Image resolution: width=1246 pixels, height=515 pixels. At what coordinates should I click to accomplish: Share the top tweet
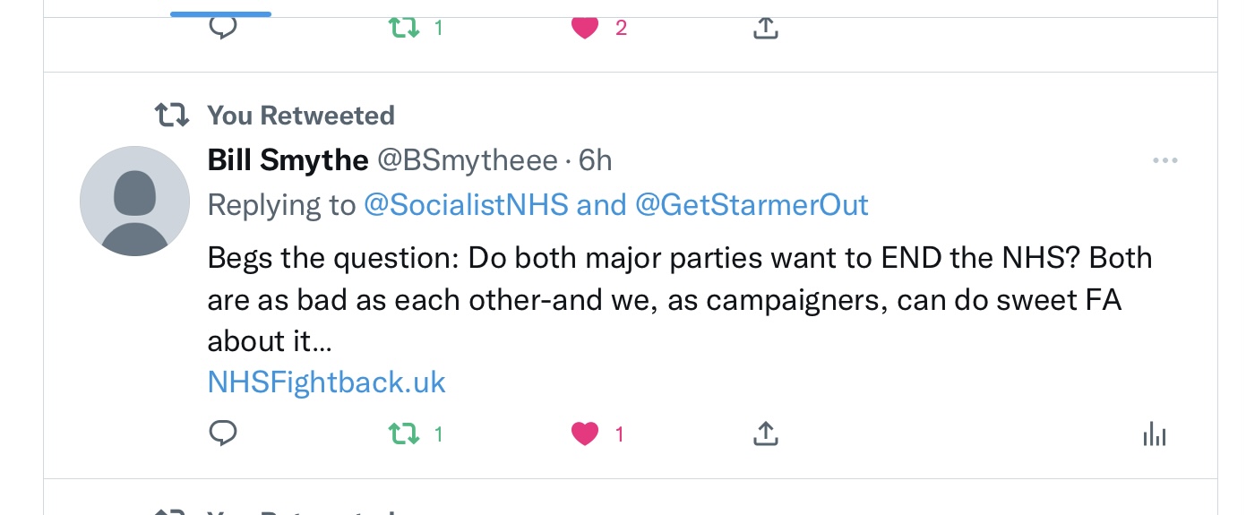point(764,28)
